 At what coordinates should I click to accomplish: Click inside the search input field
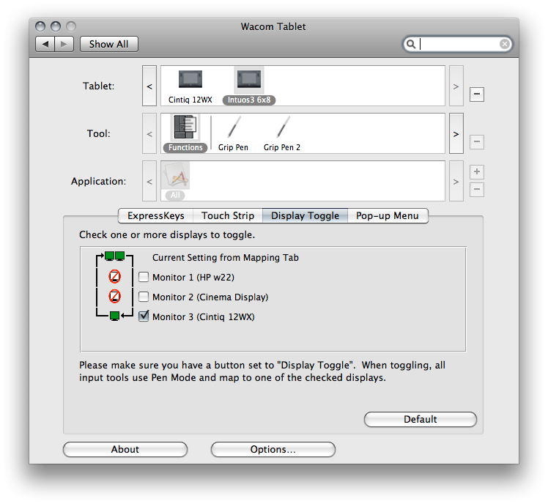pos(458,44)
